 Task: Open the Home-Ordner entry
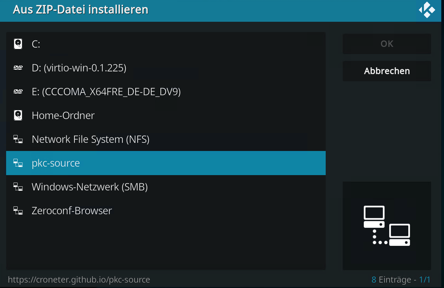(63, 116)
